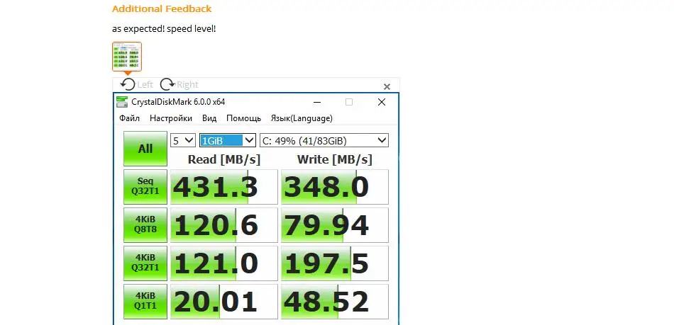Rotate image left with the Left icon

click(x=128, y=84)
